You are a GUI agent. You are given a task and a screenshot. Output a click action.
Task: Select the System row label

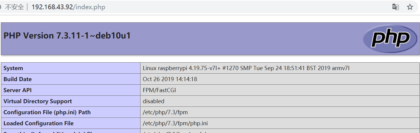click(13, 68)
